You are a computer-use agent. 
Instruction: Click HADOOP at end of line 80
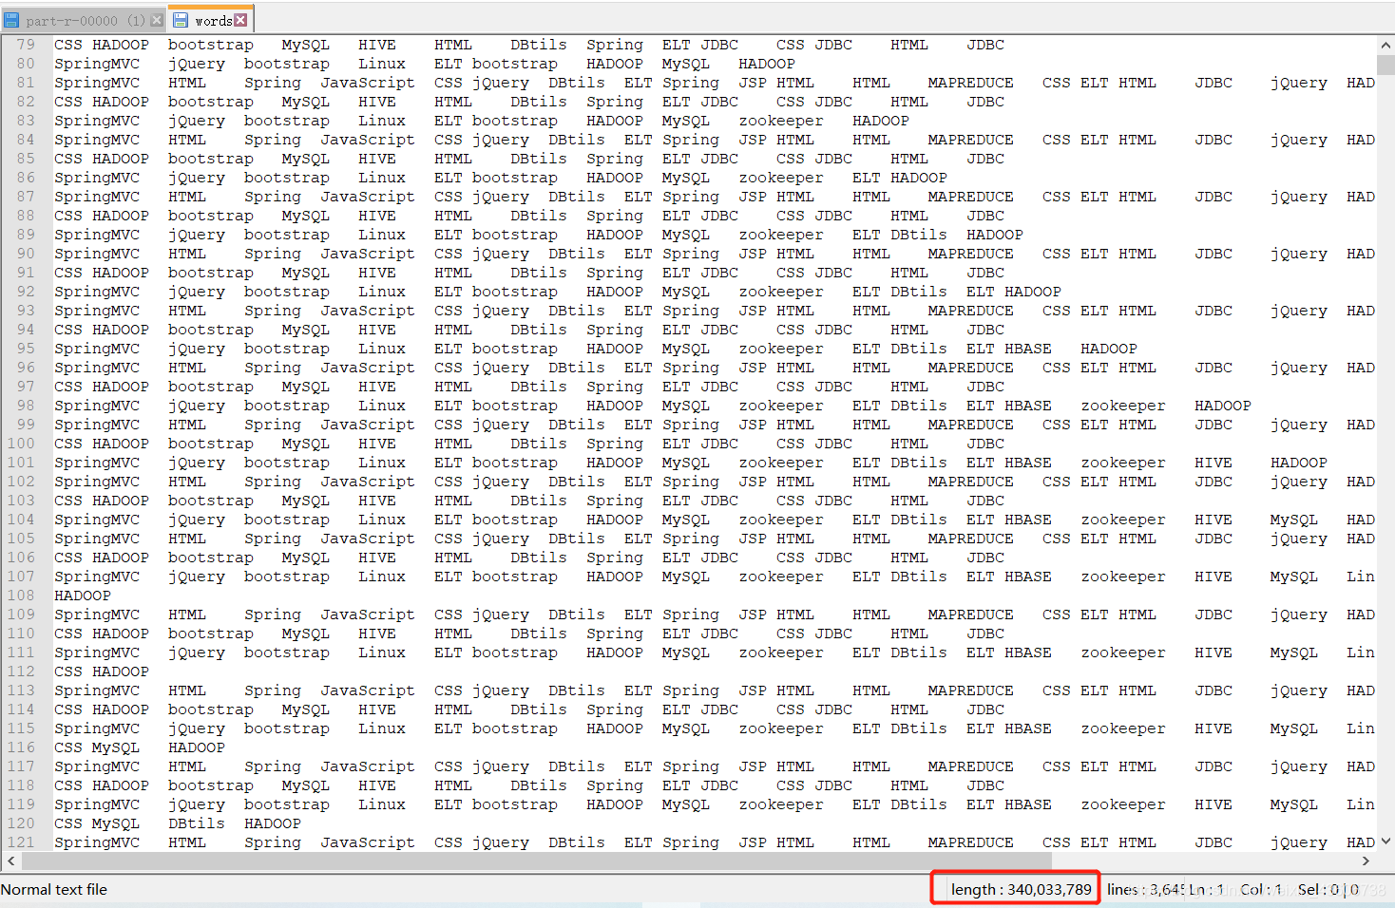click(x=767, y=64)
